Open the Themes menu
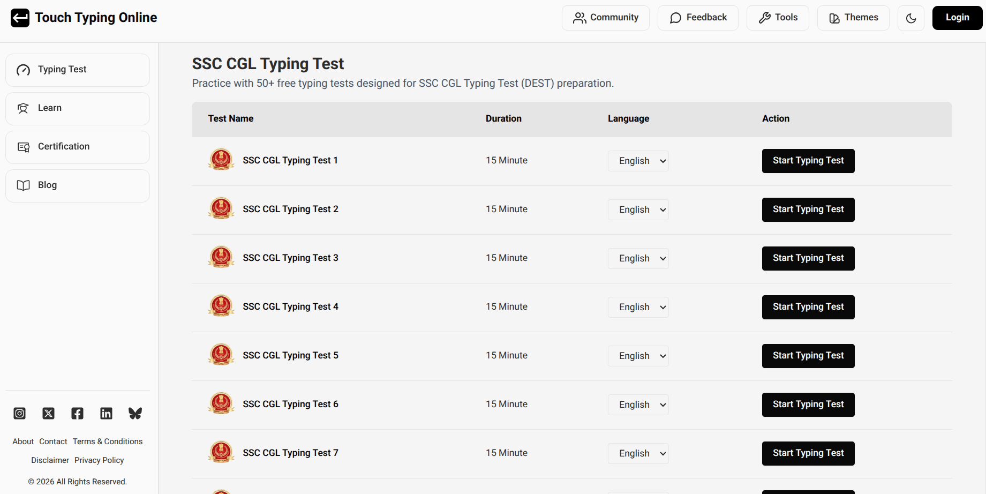986x494 pixels. (853, 18)
